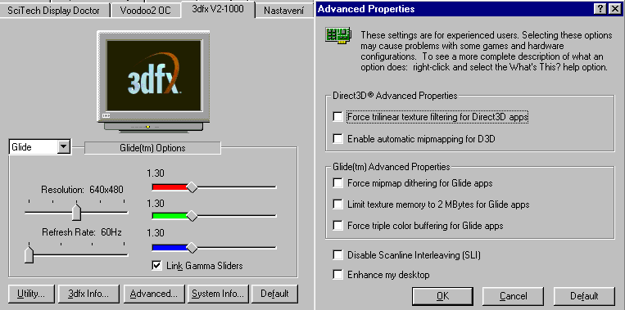
Task: Click the Resolution slider thumb
Action: click(x=76, y=212)
